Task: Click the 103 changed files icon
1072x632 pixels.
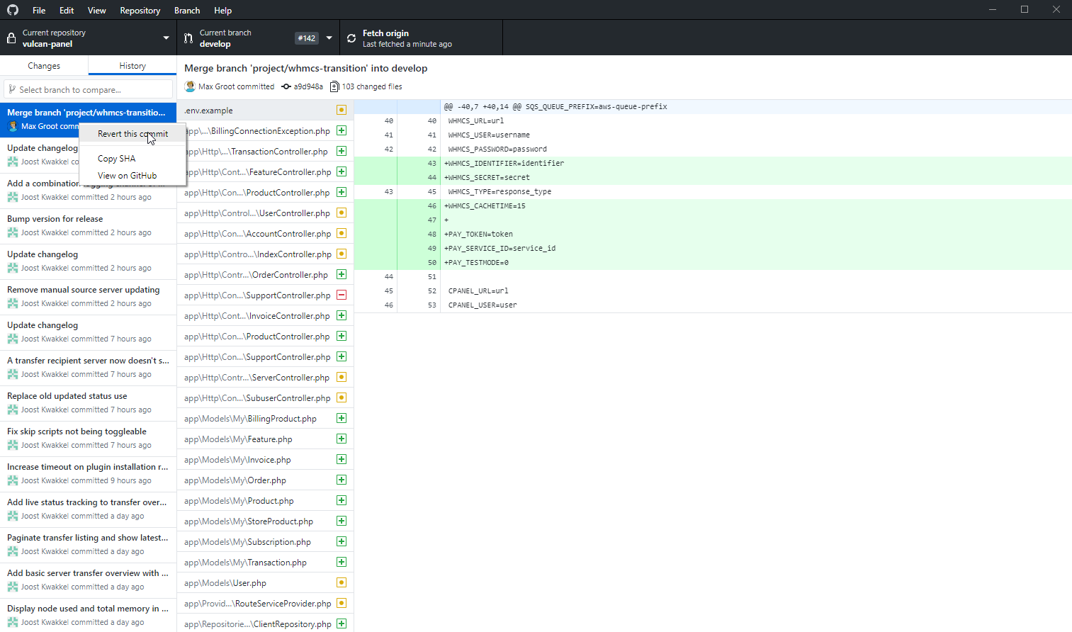Action: point(334,86)
